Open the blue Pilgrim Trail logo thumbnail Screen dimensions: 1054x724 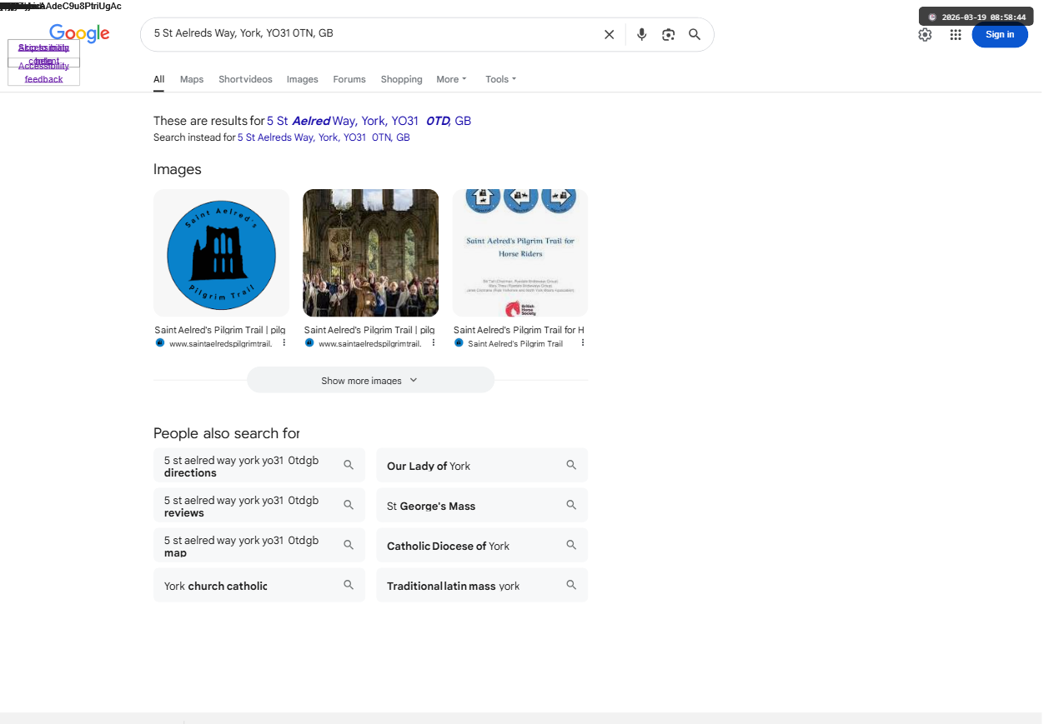[x=221, y=252]
